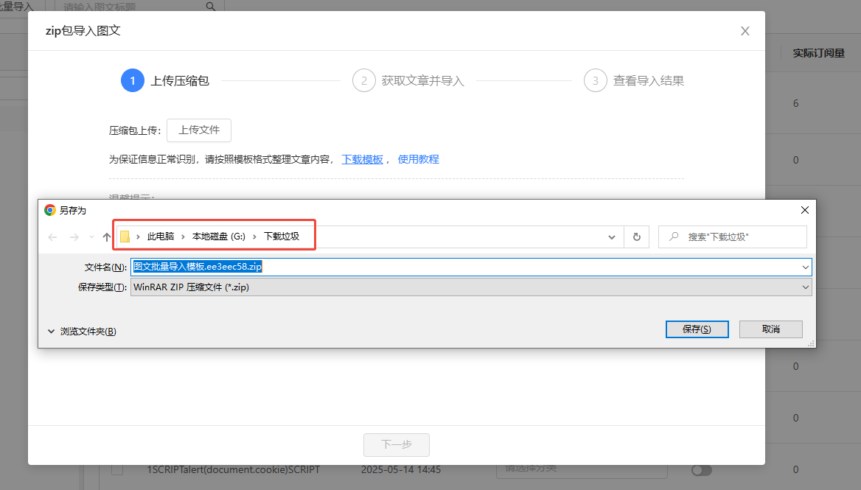Click the back arrow in Save As dialog

click(x=52, y=237)
